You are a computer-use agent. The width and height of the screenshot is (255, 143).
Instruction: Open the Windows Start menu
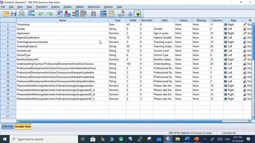click(x=5, y=139)
